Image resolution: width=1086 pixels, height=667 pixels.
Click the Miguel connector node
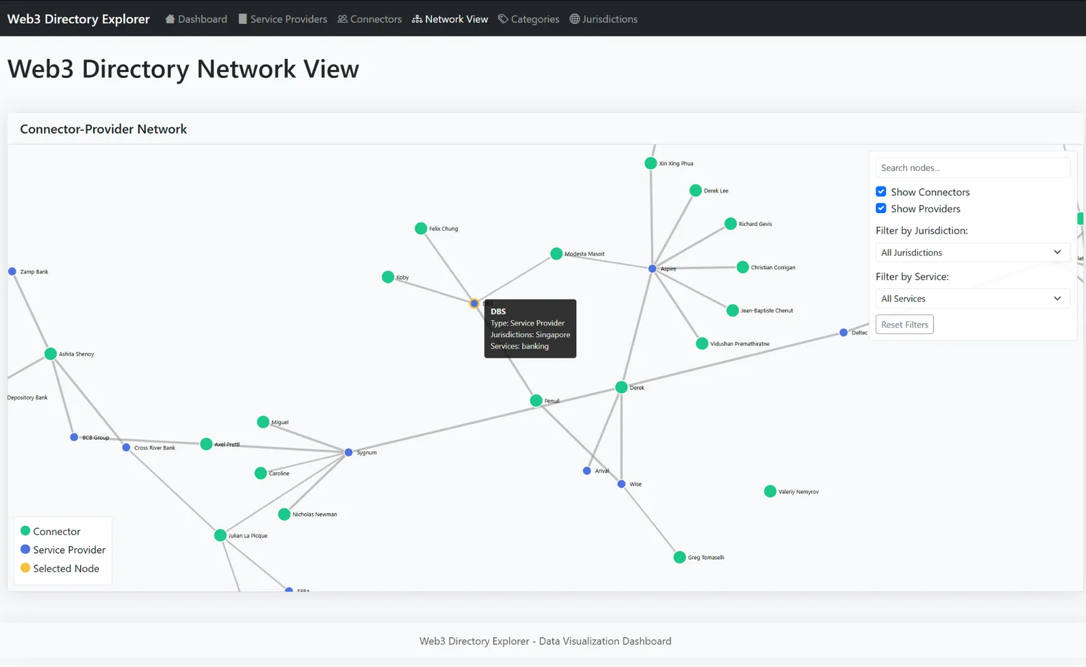point(263,422)
